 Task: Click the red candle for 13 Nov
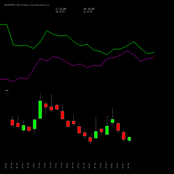click(46, 105)
